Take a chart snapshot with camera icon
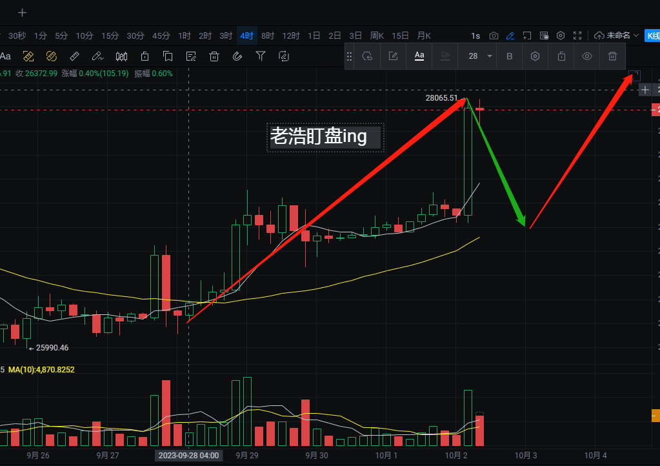 tap(494, 35)
